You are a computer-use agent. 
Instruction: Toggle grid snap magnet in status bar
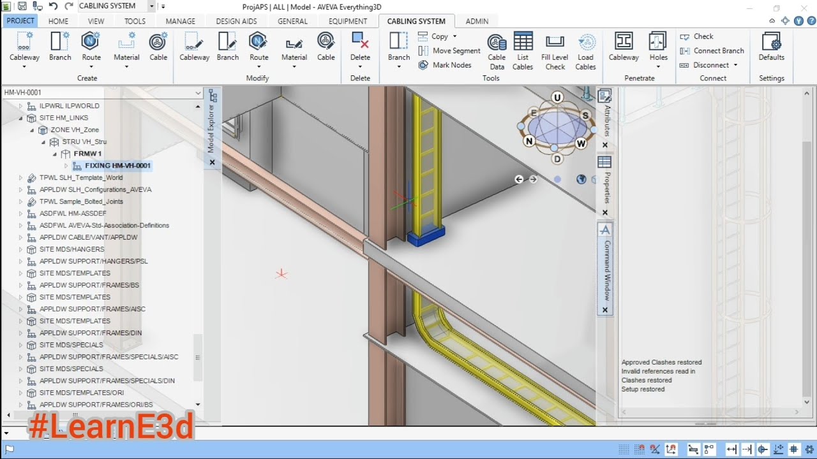[640, 449]
